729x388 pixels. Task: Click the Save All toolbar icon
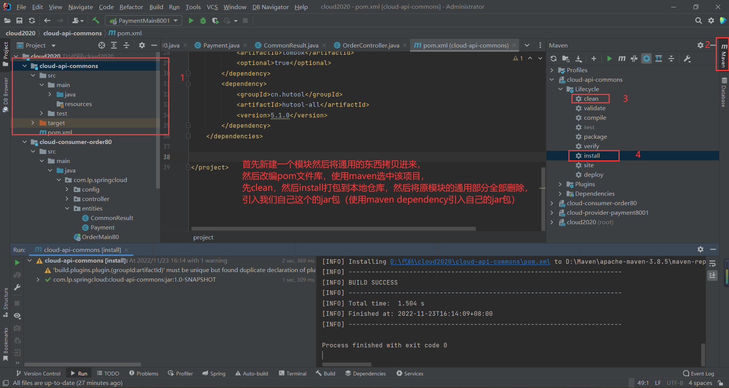(x=19, y=21)
